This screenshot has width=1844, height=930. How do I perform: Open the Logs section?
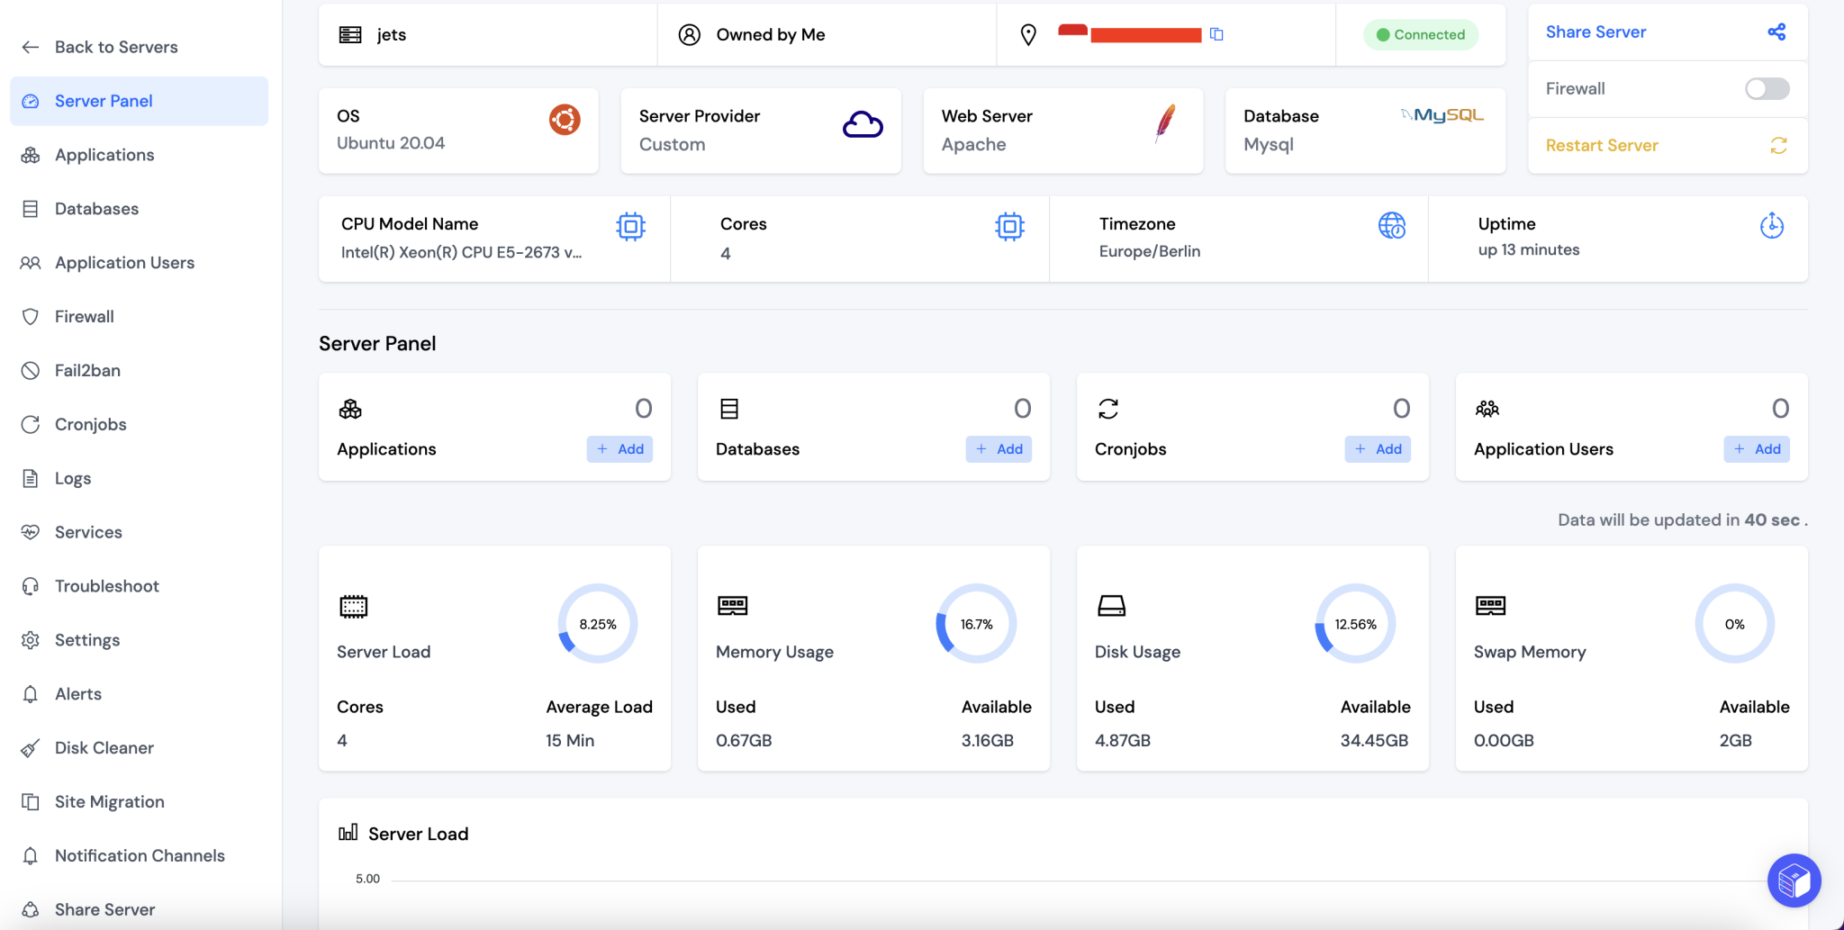pos(72,478)
